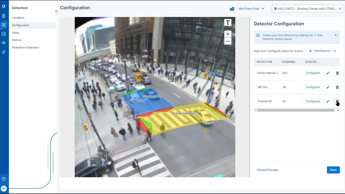The width and height of the screenshot is (345, 194).
Task: Open the analytics chart icon in left rail
Action: pyautogui.click(x=4, y=34)
